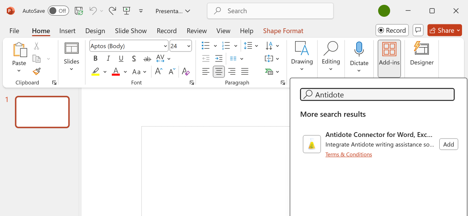Click the Save icon in title bar
Image resolution: width=468 pixels, height=216 pixels.
click(x=79, y=11)
